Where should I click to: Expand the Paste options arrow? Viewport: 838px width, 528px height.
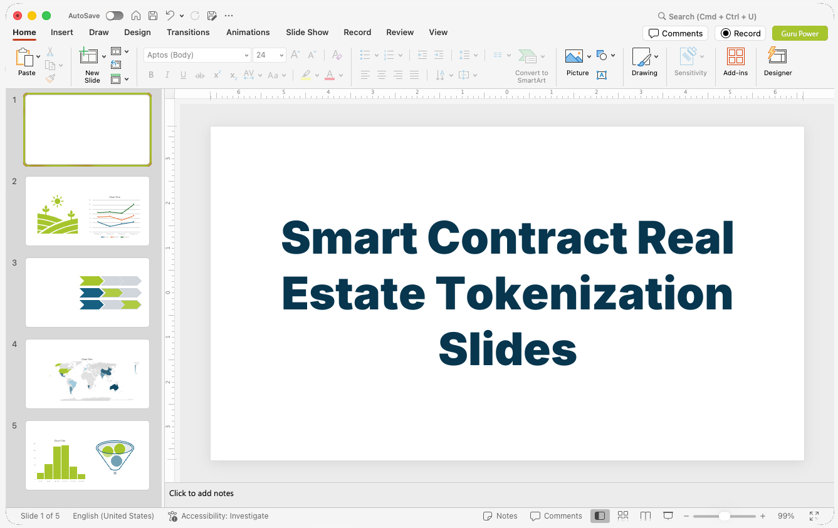(x=38, y=56)
